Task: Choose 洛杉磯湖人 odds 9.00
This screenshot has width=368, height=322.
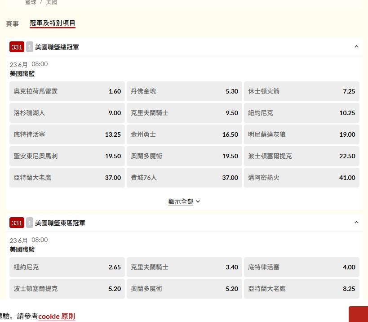Action: point(67,113)
